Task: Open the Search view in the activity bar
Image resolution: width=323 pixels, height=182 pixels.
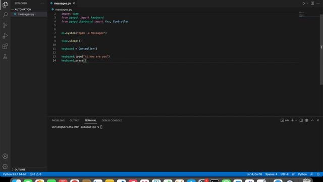Action: (x=5, y=15)
